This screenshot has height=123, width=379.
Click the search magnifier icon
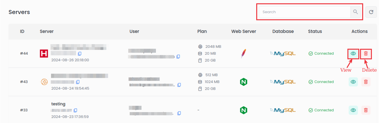tap(355, 12)
